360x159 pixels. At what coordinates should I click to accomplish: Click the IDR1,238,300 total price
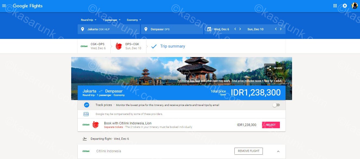click(x=256, y=92)
